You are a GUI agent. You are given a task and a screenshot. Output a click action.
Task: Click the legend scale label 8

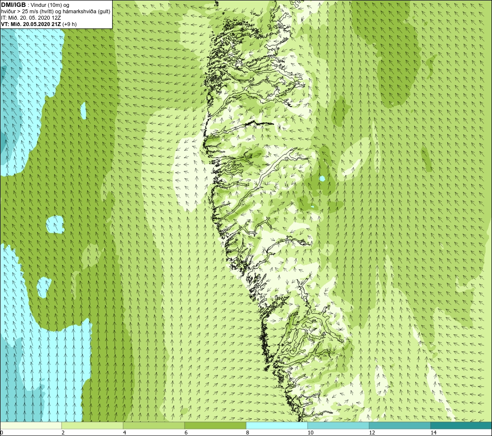[x=247, y=433]
